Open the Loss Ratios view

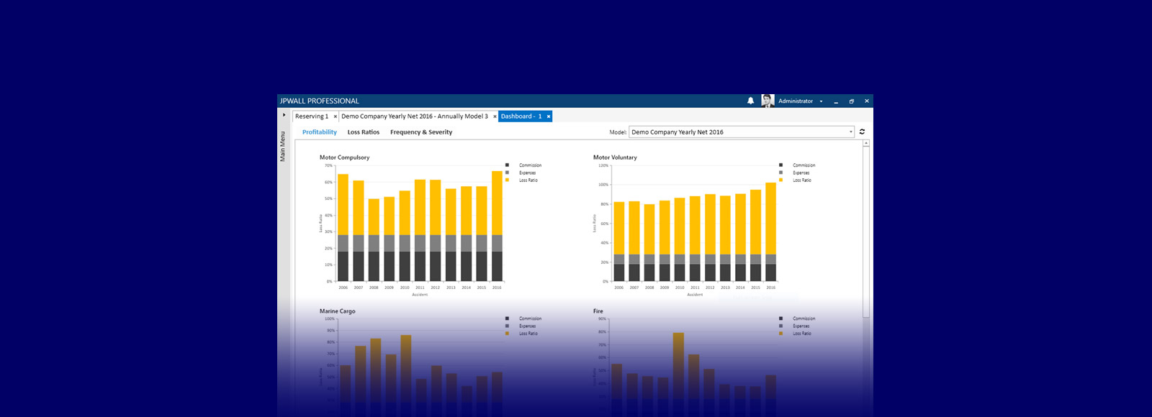coord(364,132)
